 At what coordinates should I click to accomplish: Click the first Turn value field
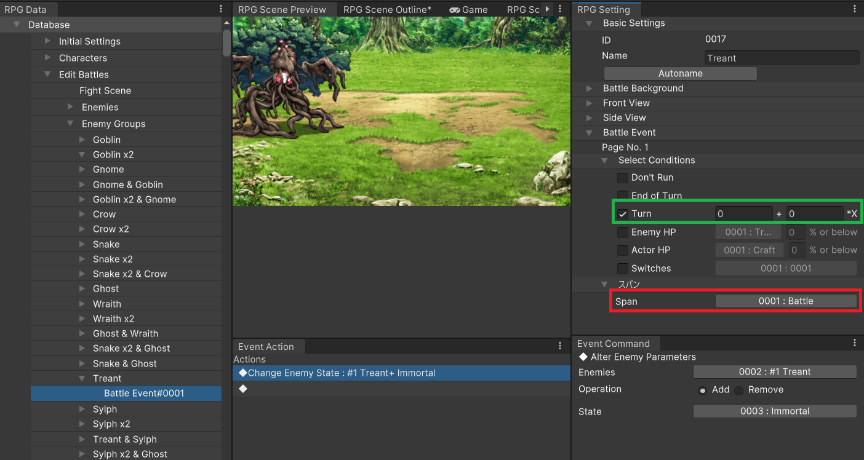coord(743,213)
